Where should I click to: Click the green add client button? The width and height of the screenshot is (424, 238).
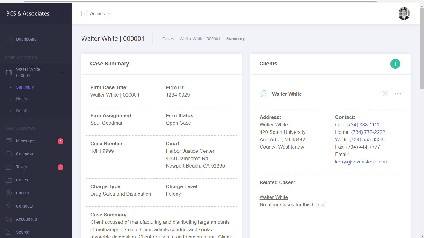pyautogui.click(x=395, y=64)
